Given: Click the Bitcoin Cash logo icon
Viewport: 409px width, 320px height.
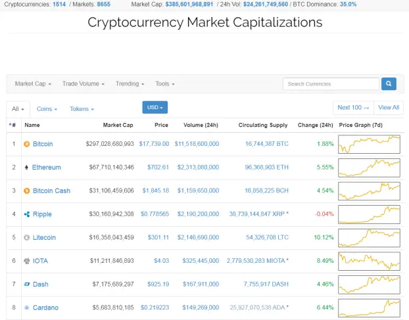Looking at the screenshot, I should 26,191.
